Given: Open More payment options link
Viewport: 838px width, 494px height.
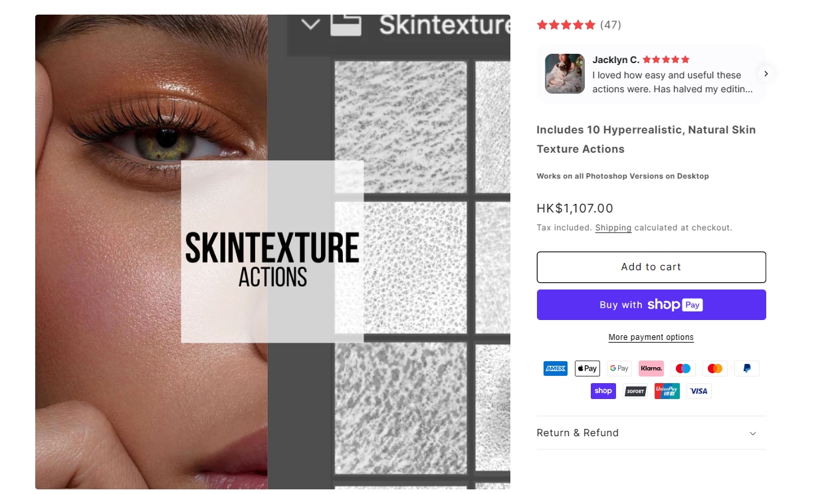Looking at the screenshot, I should coord(651,337).
